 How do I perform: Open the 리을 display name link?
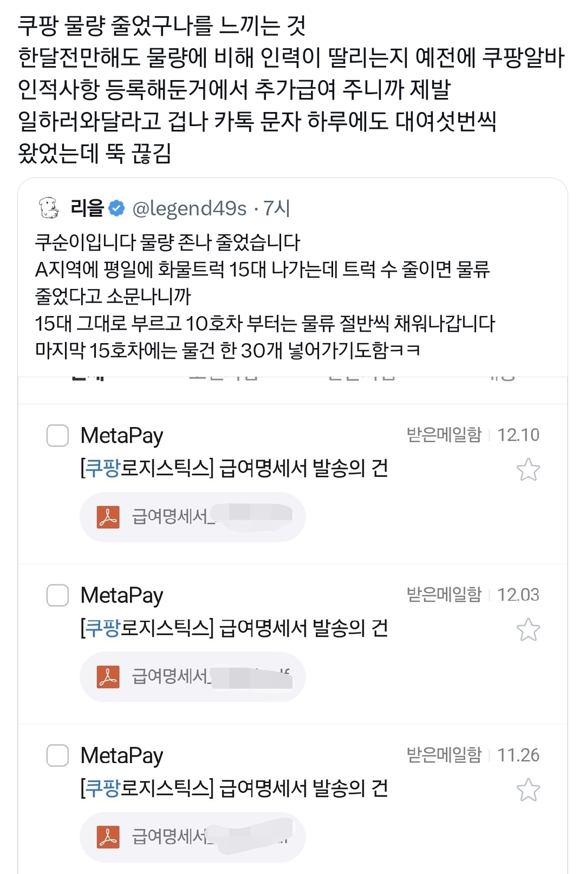87,208
